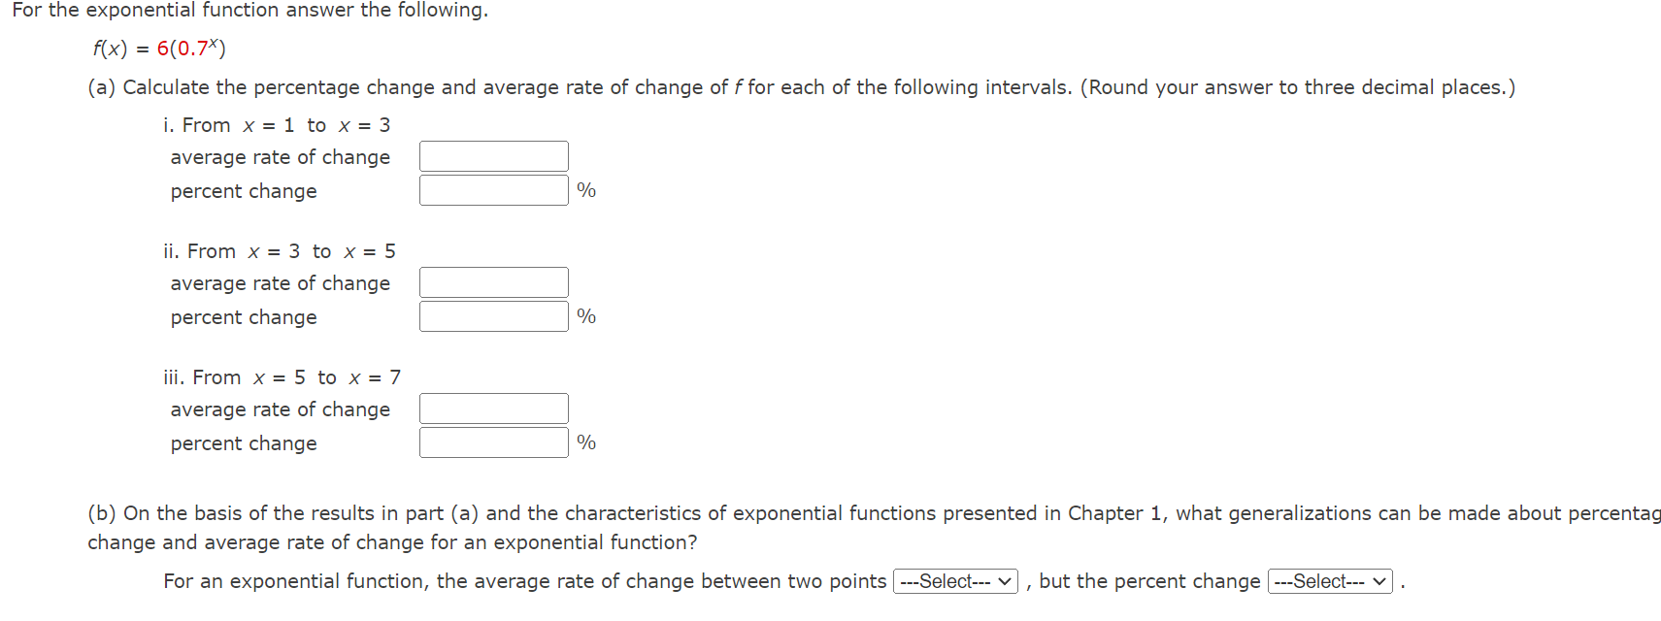
Task: Click the percent change field for interval i
Action: coord(493,189)
